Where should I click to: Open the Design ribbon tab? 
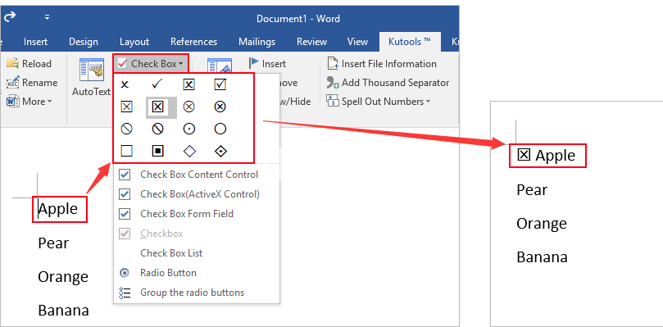click(x=84, y=42)
